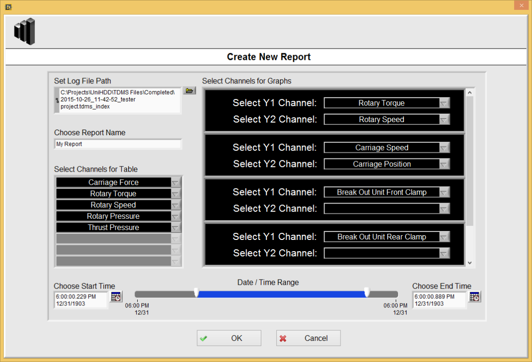
Task: Open the first empty table channel dropdown
Action: [x=175, y=239]
